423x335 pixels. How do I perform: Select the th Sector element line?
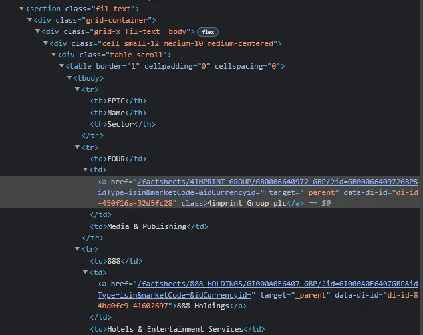point(122,124)
